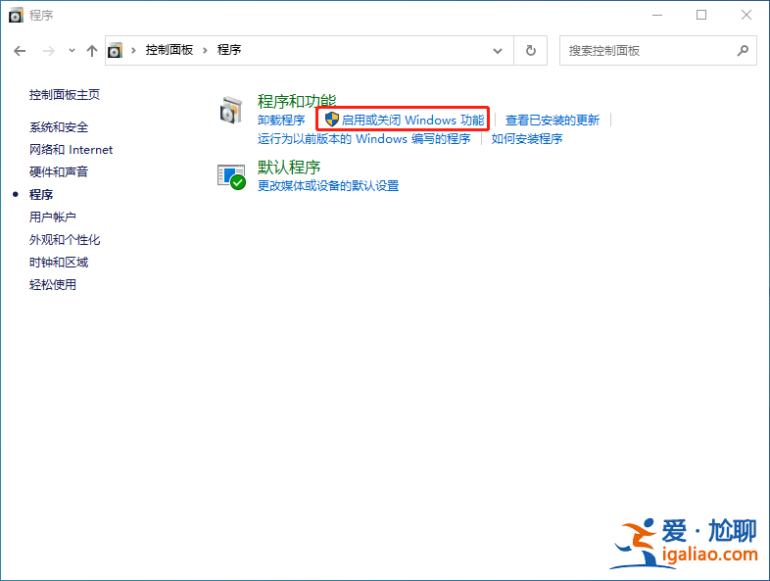Image resolution: width=770 pixels, height=581 pixels.
Task: Open the 默认程序 heading
Action: click(289, 168)
